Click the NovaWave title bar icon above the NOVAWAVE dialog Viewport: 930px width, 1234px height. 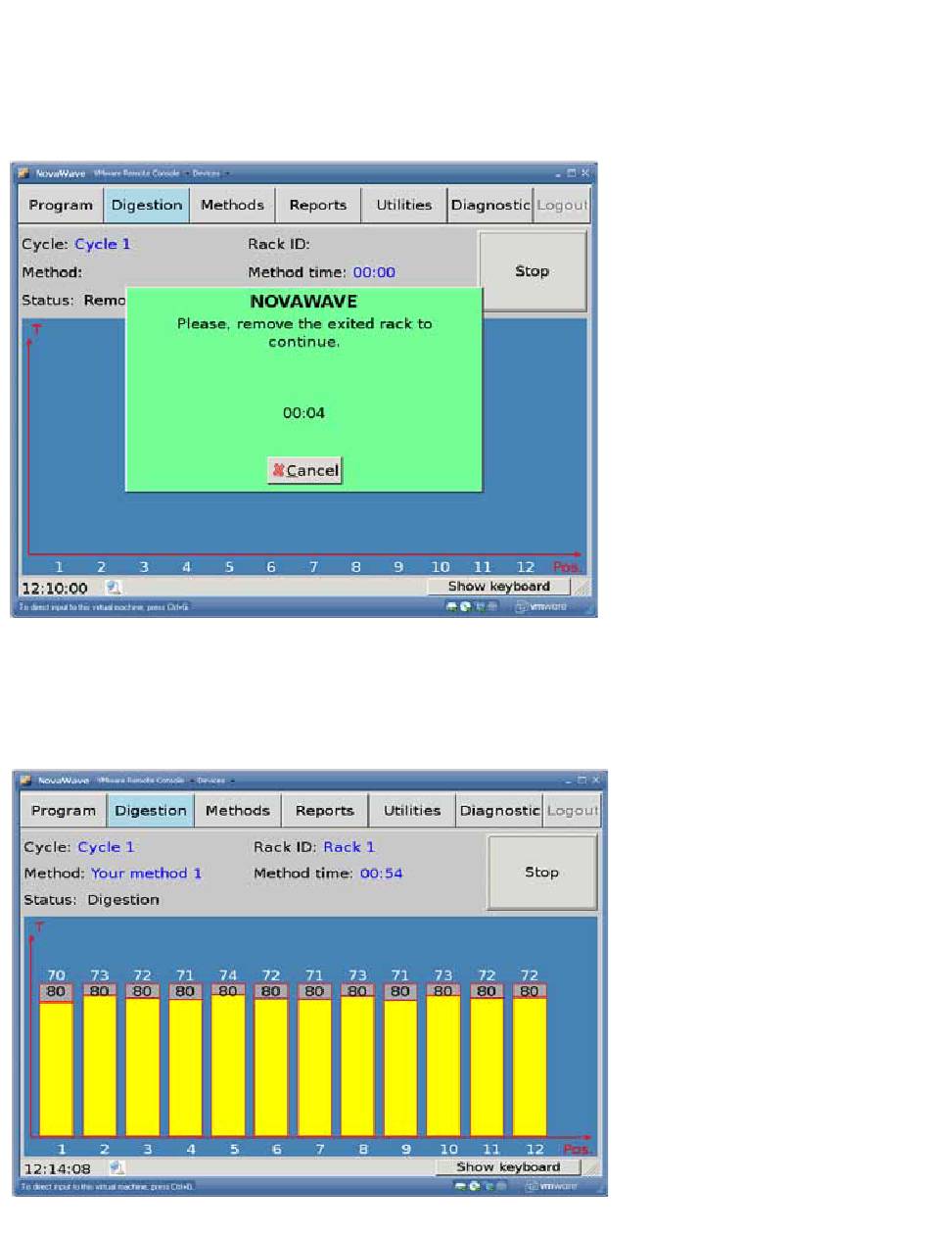(x=23, y=173)
